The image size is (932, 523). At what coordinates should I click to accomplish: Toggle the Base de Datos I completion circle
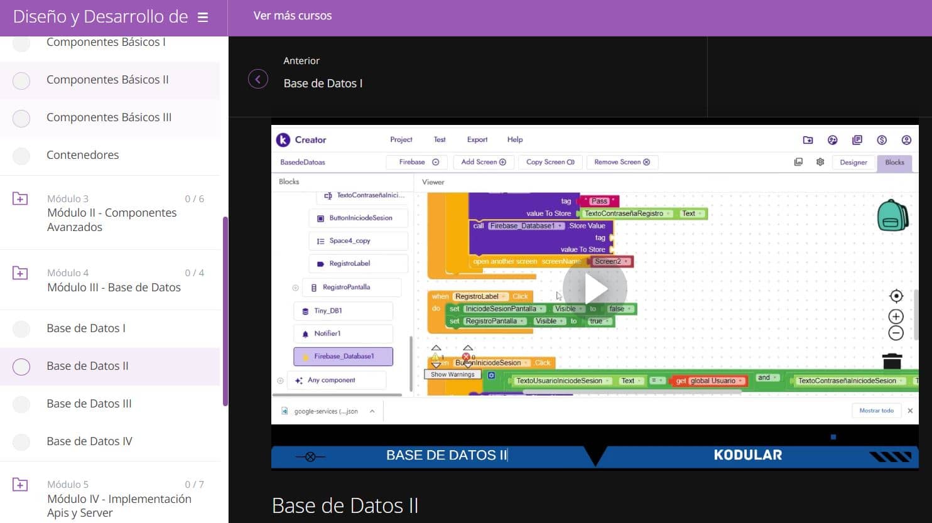(21, 329)
